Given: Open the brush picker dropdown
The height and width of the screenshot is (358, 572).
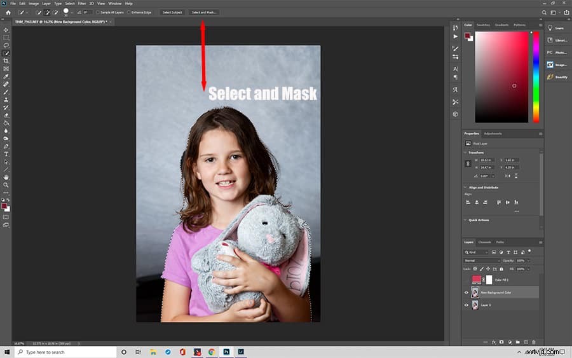Looking at the screenshot, I should [72, 13].
